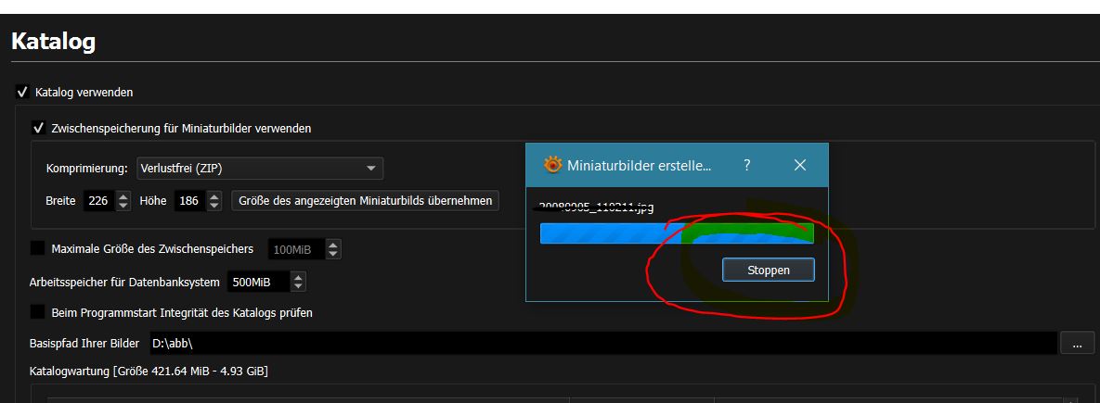Viewport: 1100px width, 403px height.
Task: Uncheck the Katalog verwenden checkbox
Action: 22,92
